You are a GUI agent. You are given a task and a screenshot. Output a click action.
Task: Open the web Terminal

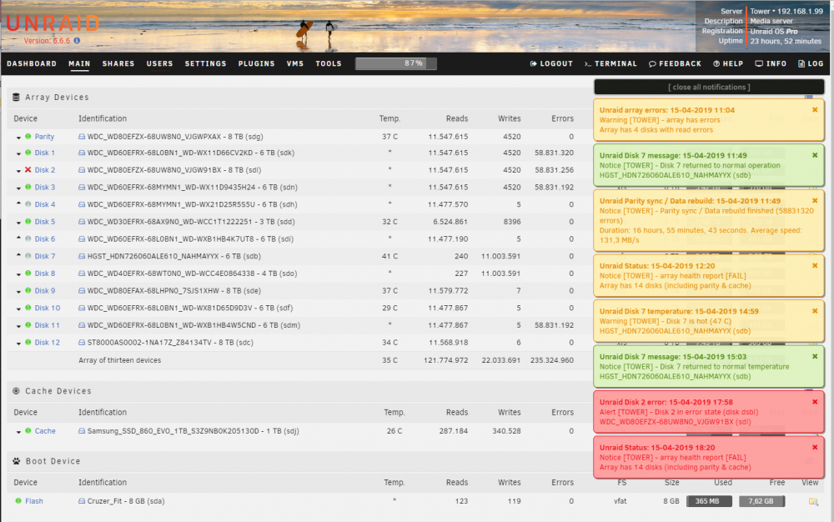coord(610,63)
